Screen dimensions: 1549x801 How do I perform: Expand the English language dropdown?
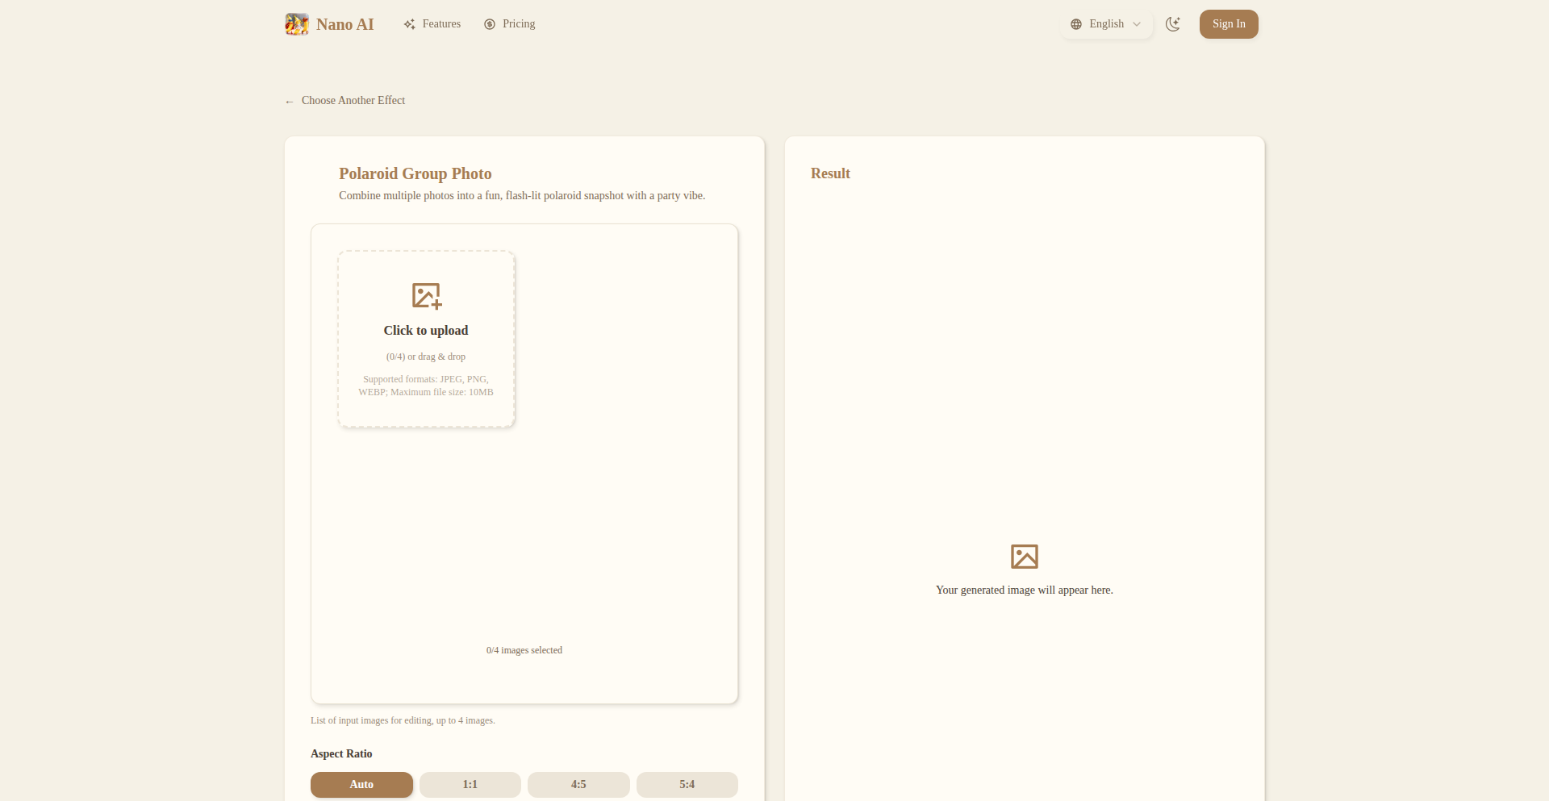point(1107,24)
